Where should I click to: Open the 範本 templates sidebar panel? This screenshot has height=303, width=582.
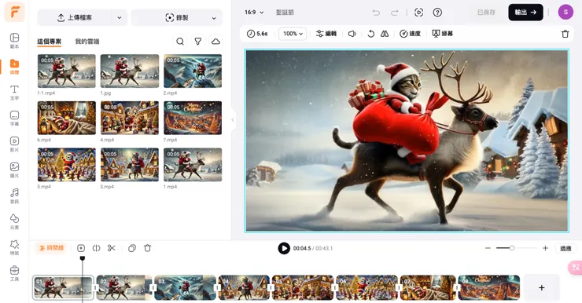click(14, 40)
